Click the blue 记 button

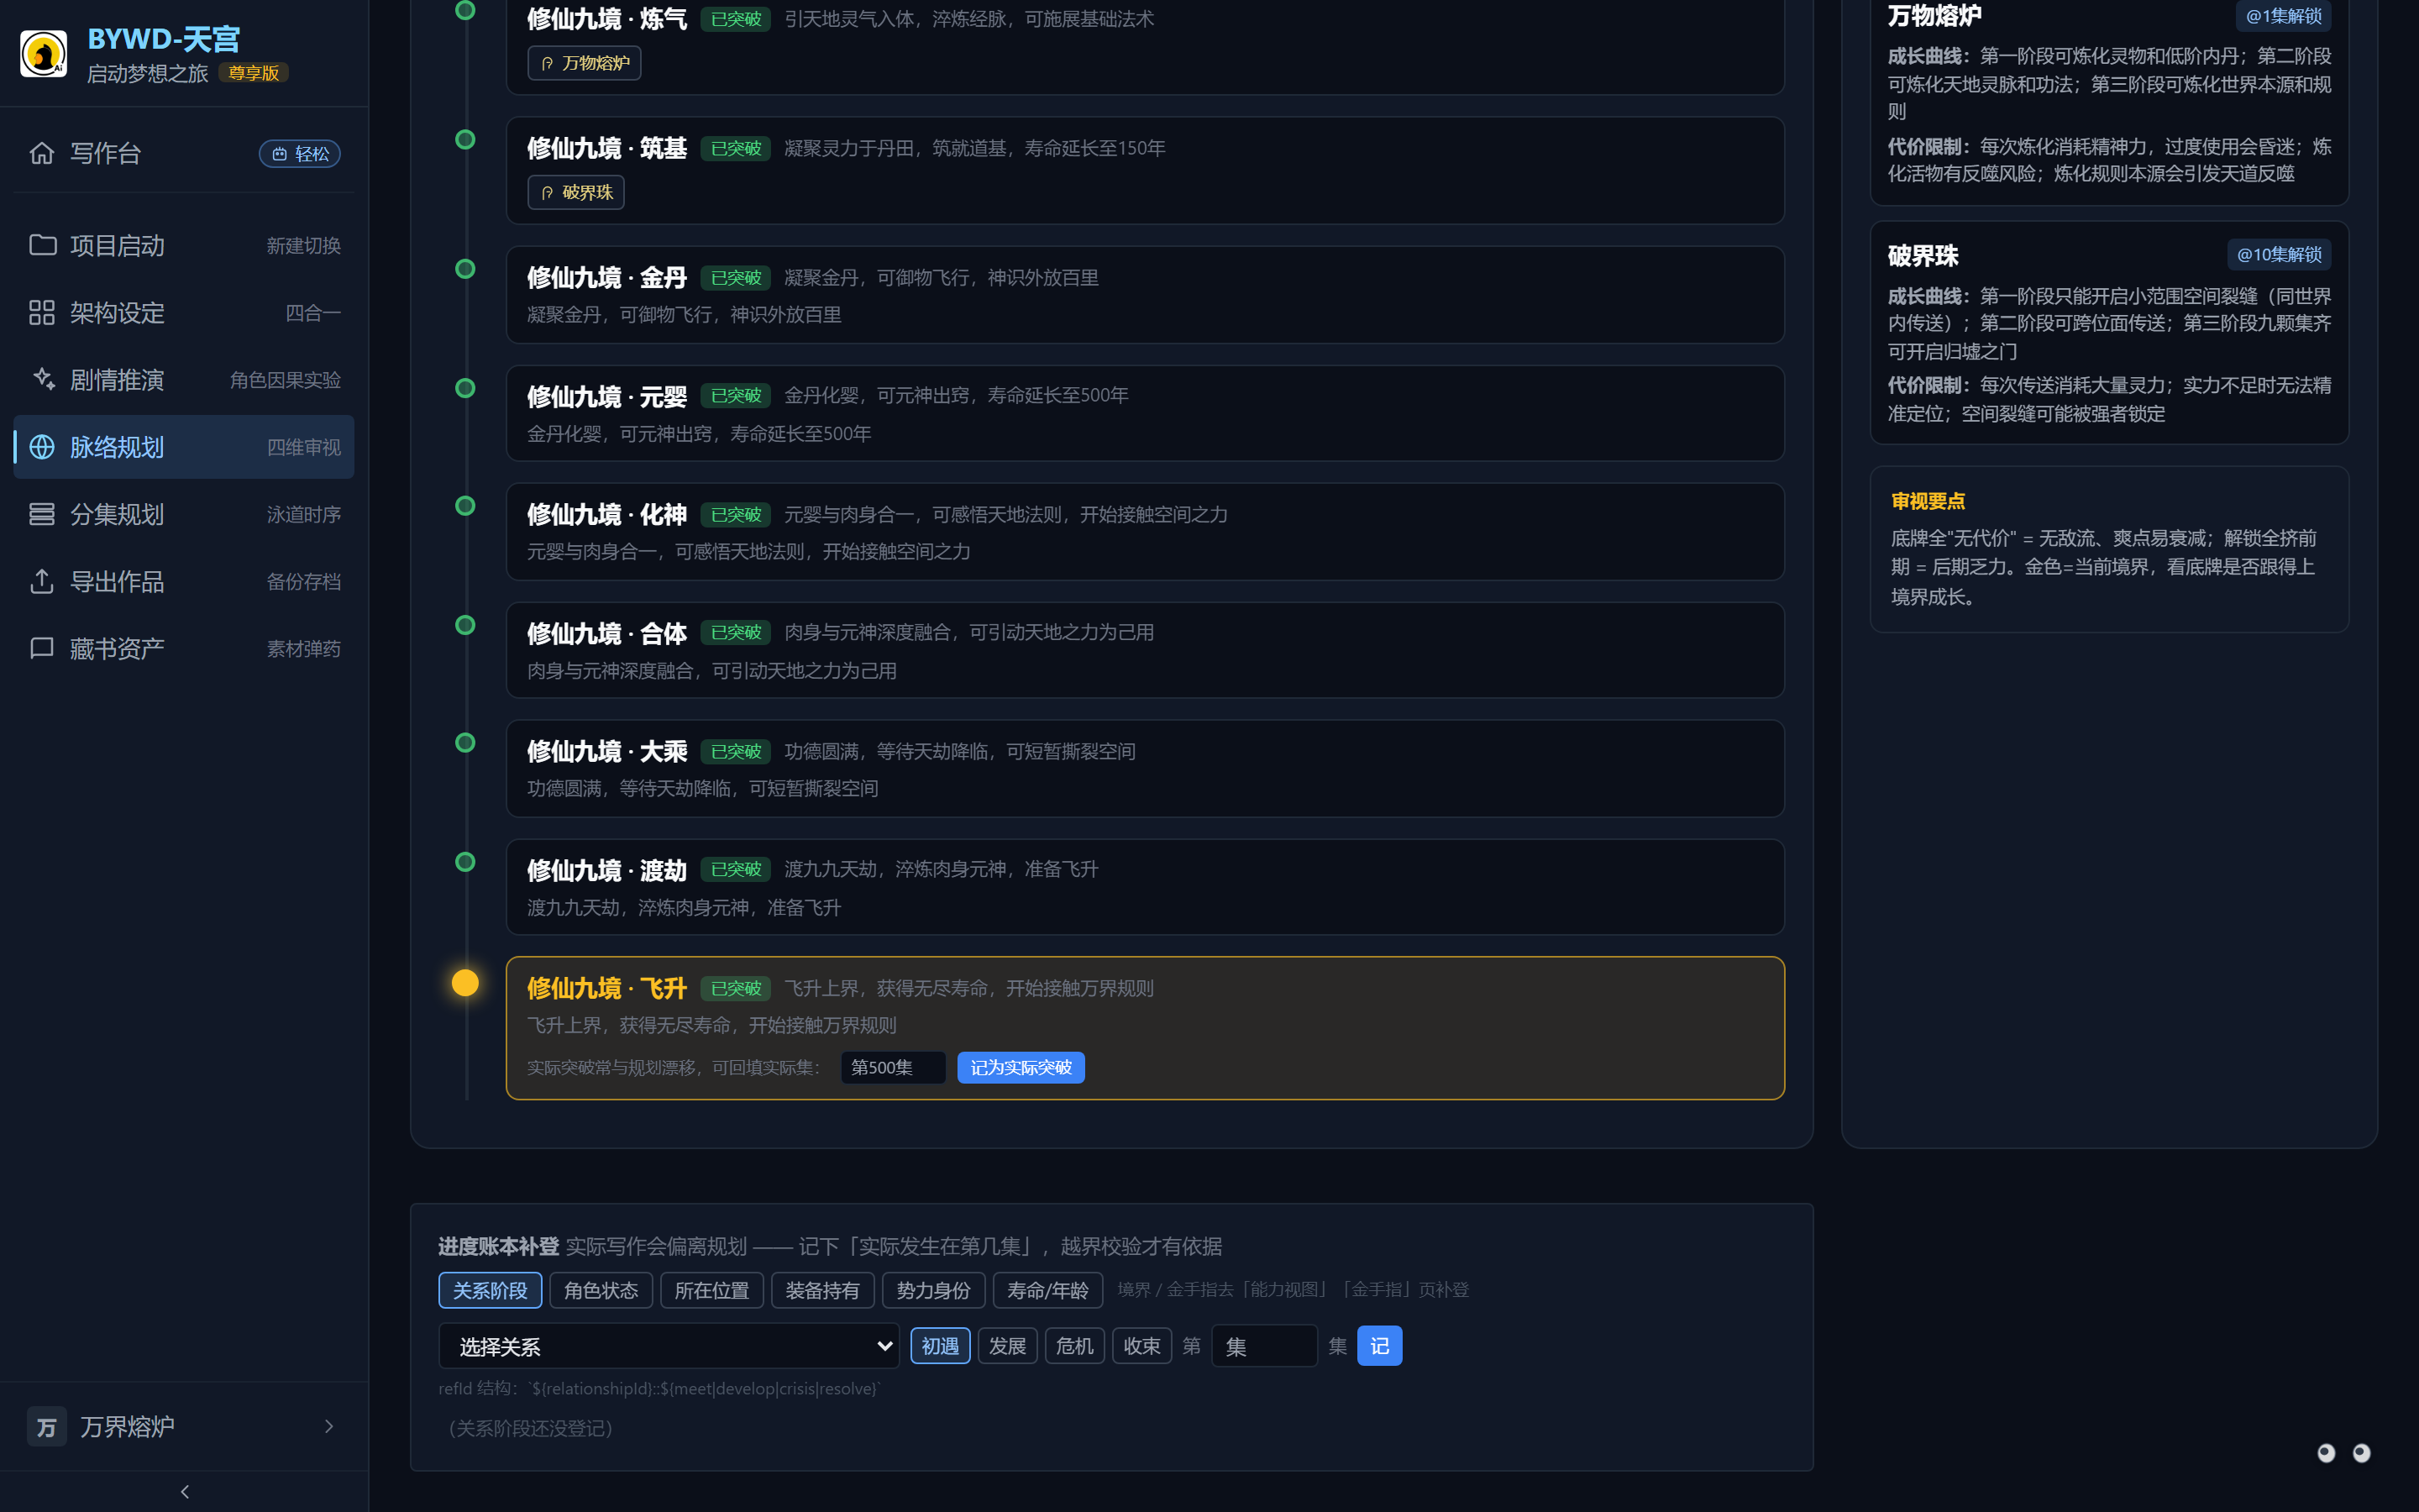[x=1379, y=1346]
